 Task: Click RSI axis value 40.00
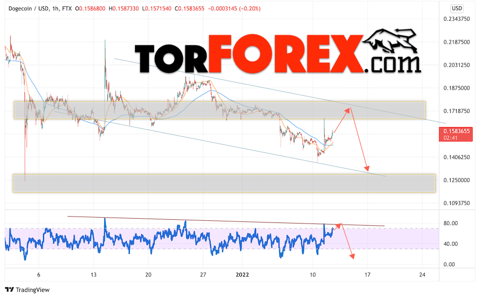[451, 244]
